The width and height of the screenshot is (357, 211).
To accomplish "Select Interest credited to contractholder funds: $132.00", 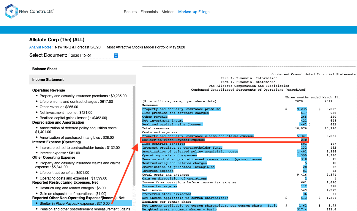I will click(80, 148).
